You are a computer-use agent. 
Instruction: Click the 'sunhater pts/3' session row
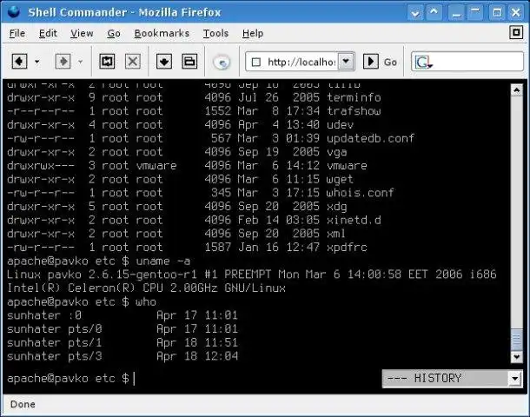click(123, 356)
